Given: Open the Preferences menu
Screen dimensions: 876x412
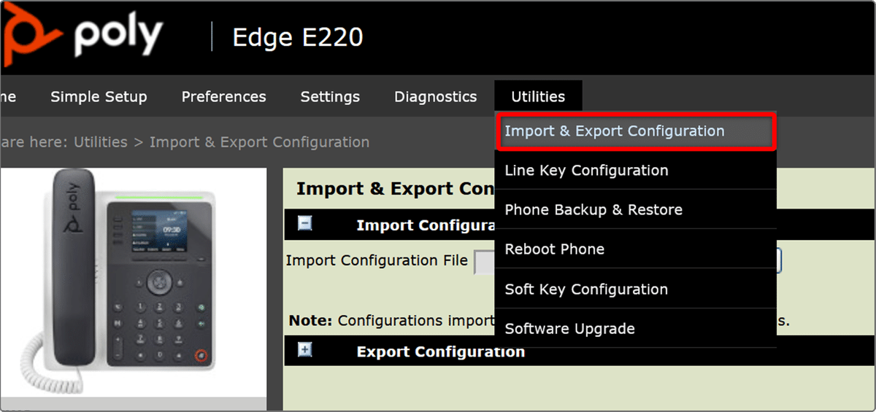Looking at the screenshot, I should pos(223,96).
